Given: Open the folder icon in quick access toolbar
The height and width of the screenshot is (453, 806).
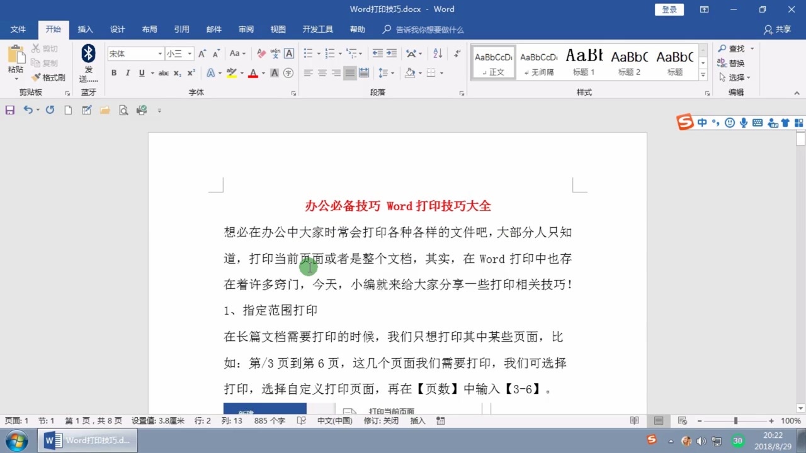Looking at the screenshot, I should [x=105, y=110].
